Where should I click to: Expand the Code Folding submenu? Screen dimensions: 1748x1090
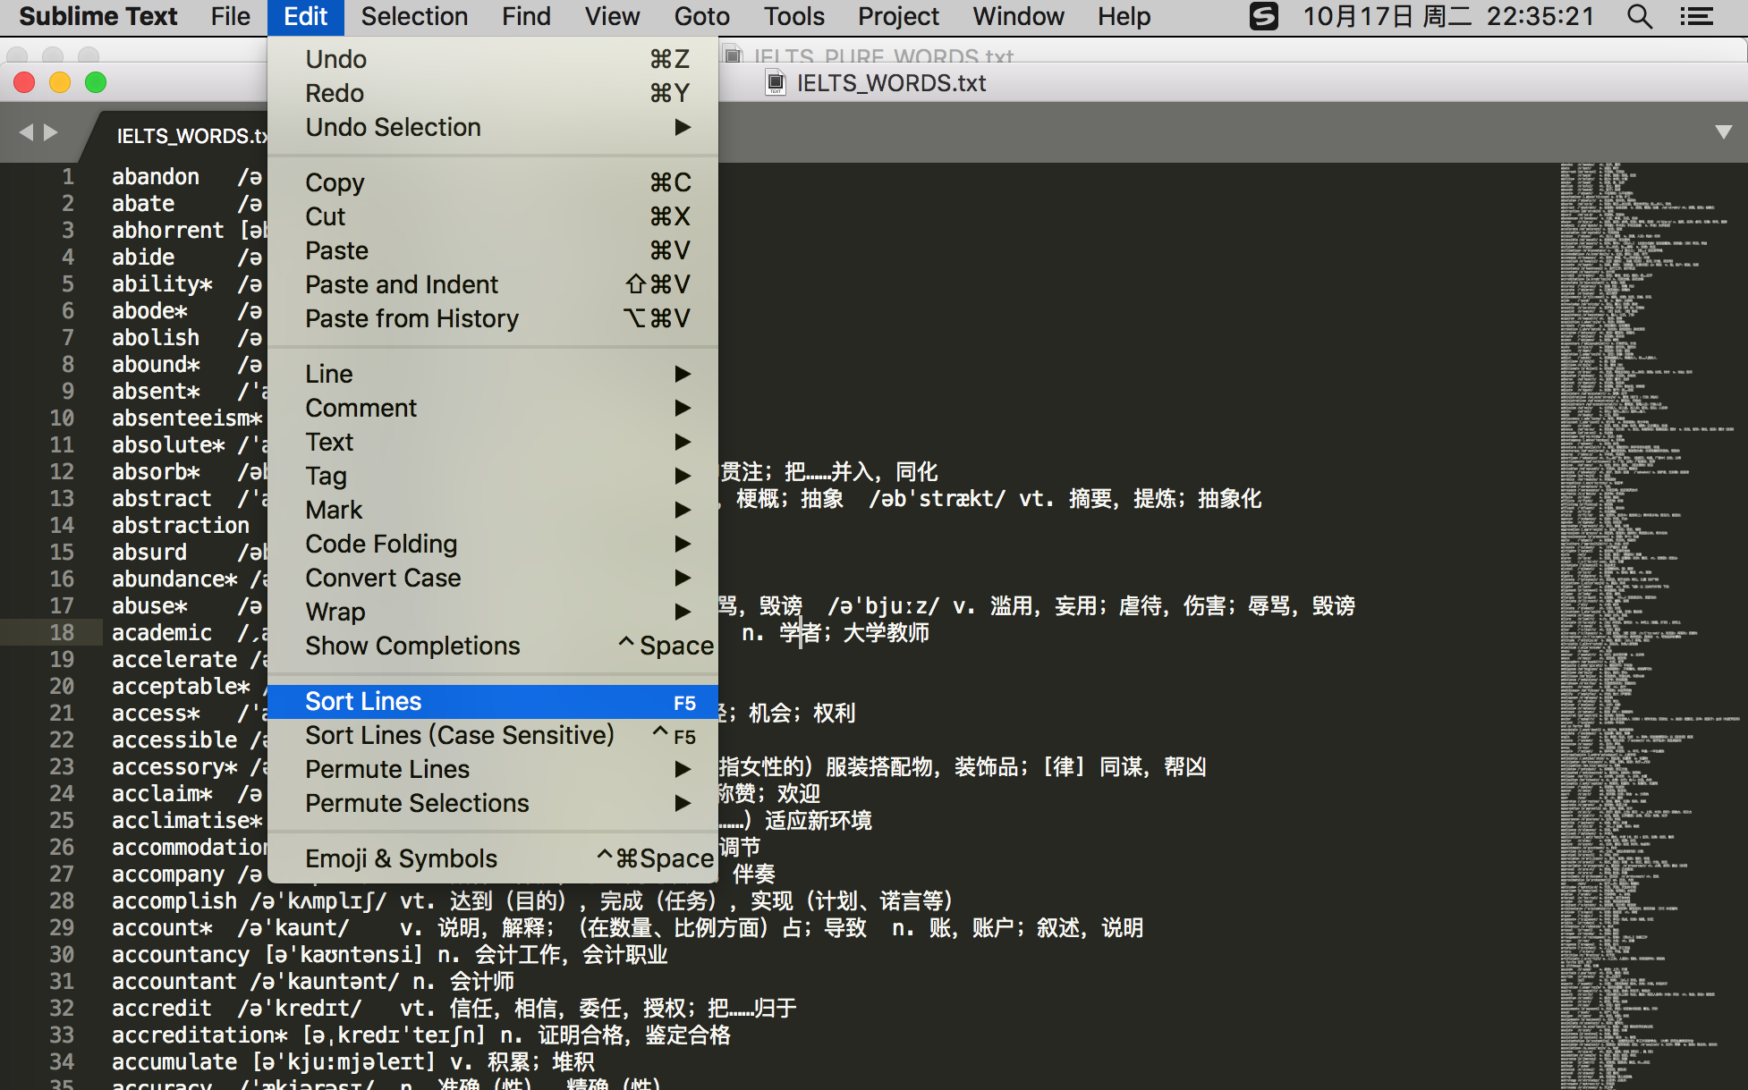click(x=493, y=544)
